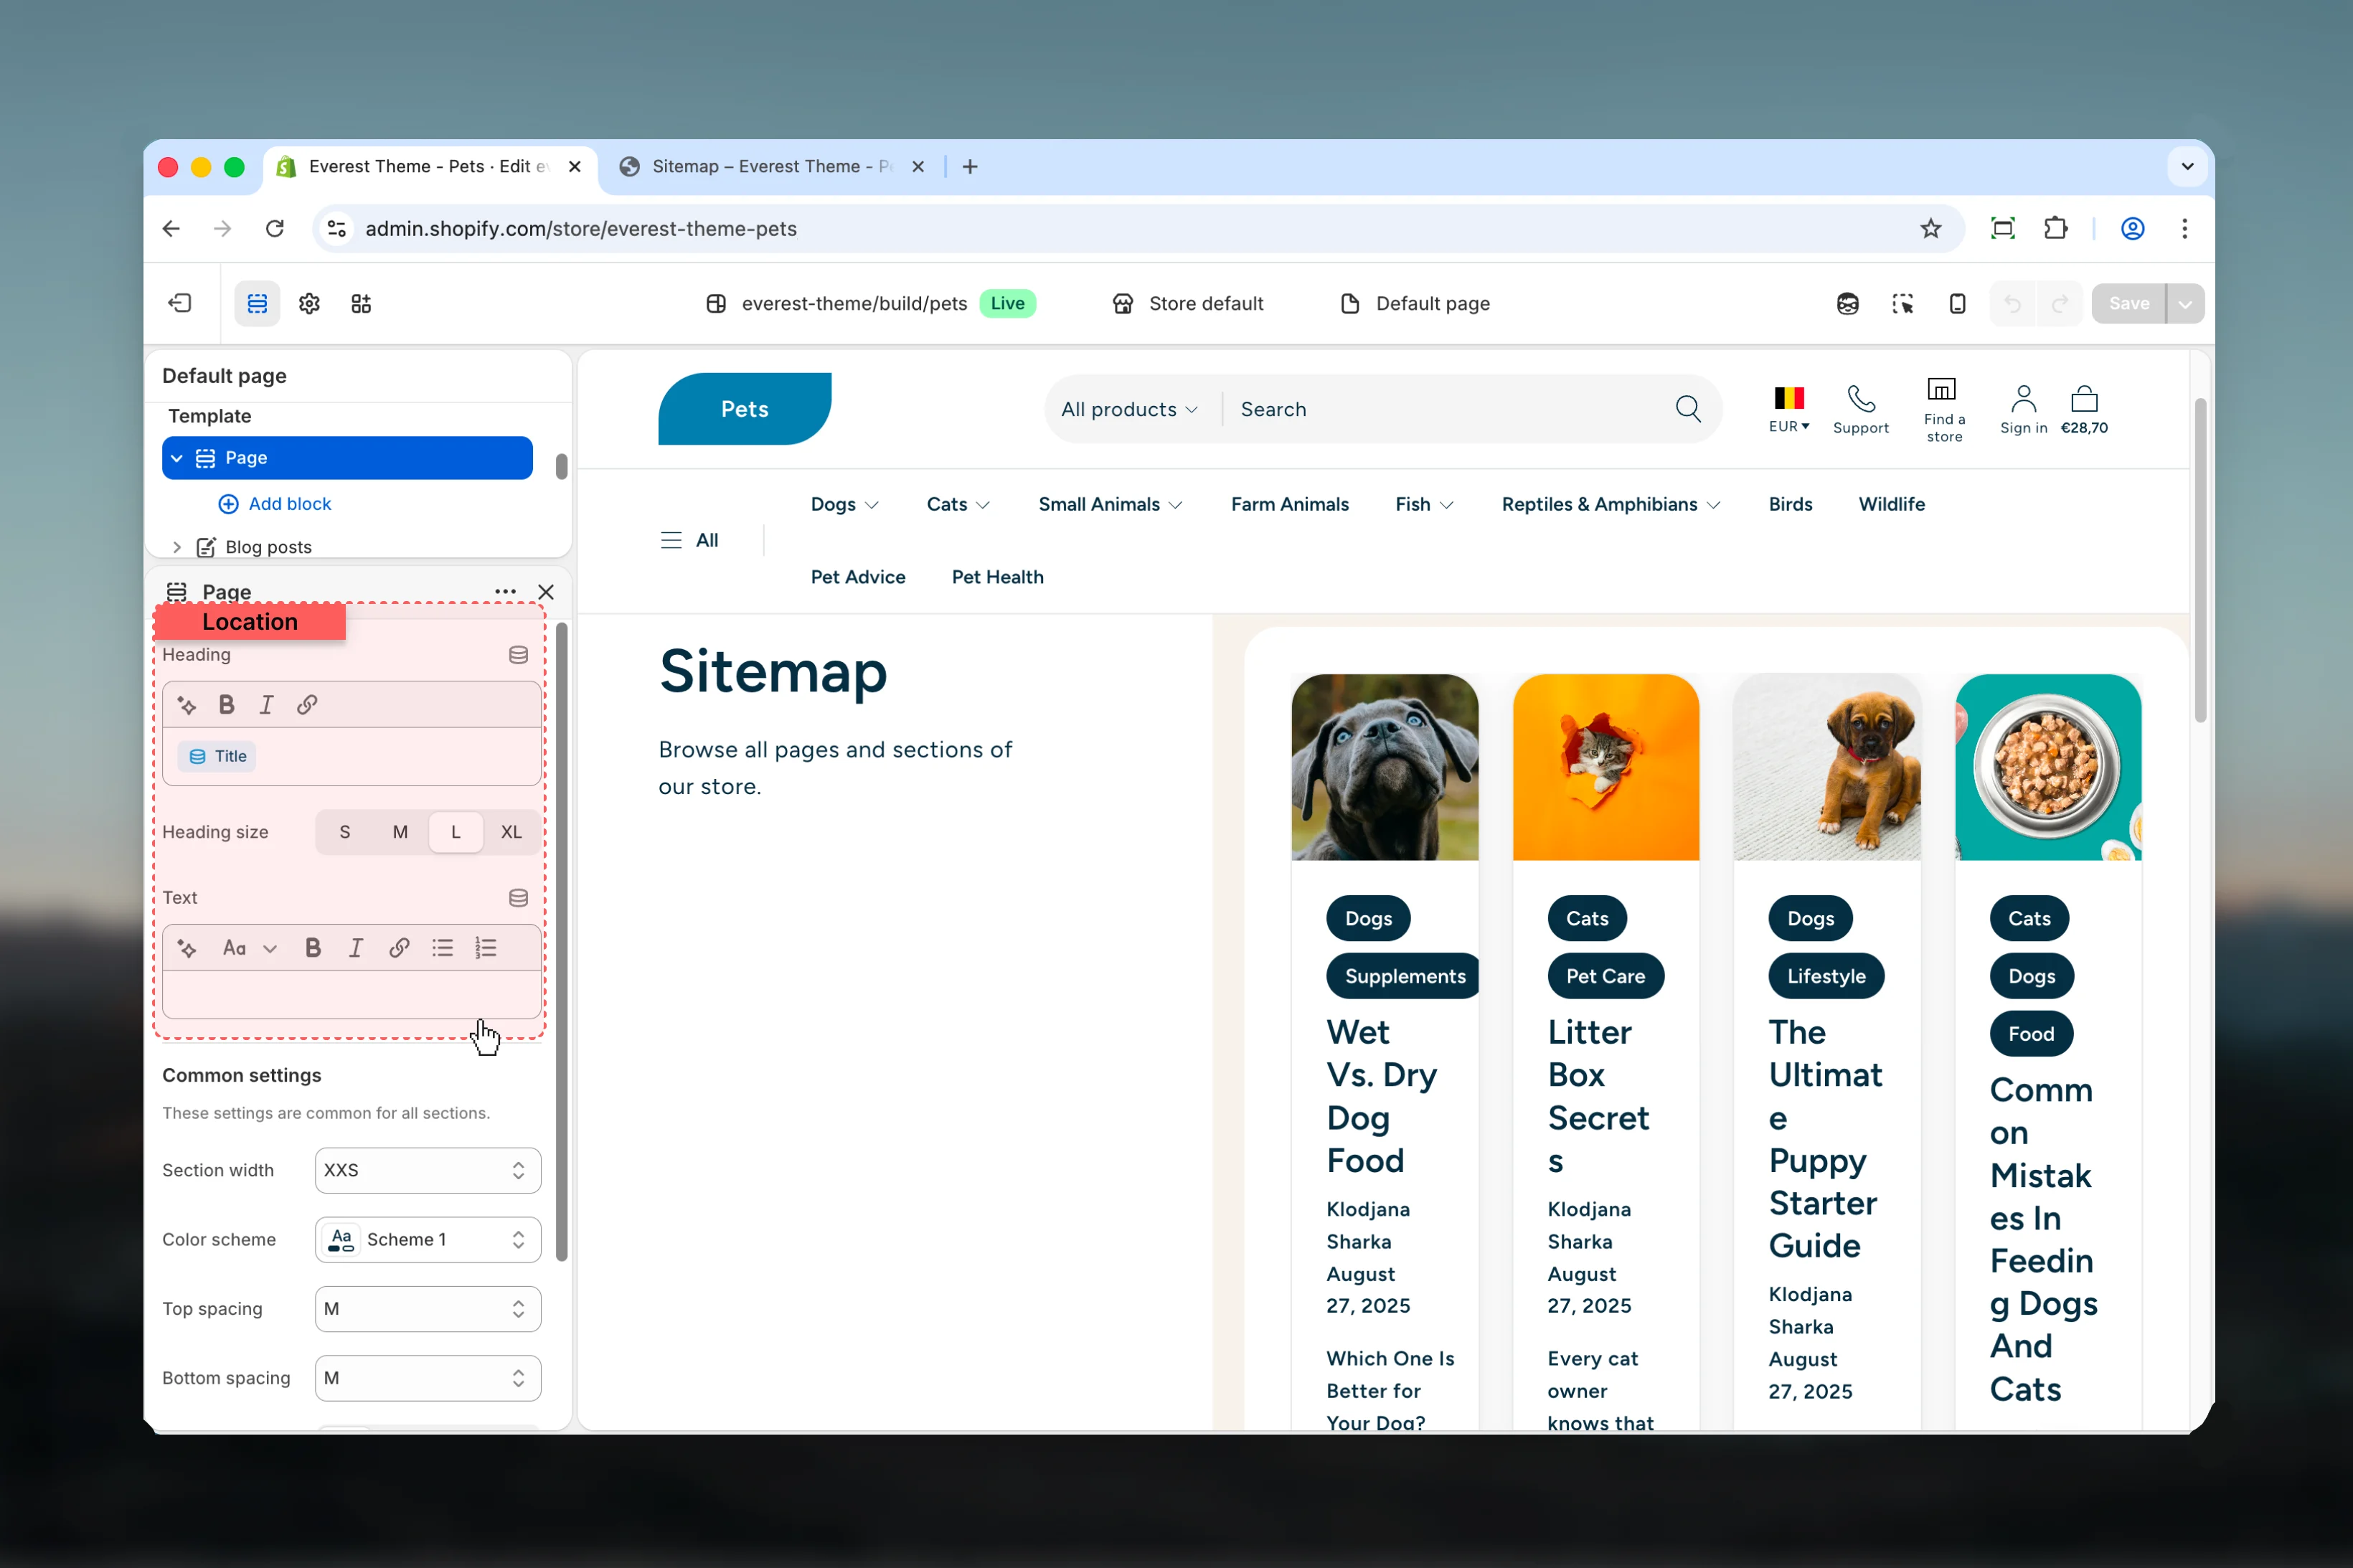2353x1568 pixels.
Task: Open the sidekick assistant face icon
Action: pyautogui.click(x=1847, y=303)
